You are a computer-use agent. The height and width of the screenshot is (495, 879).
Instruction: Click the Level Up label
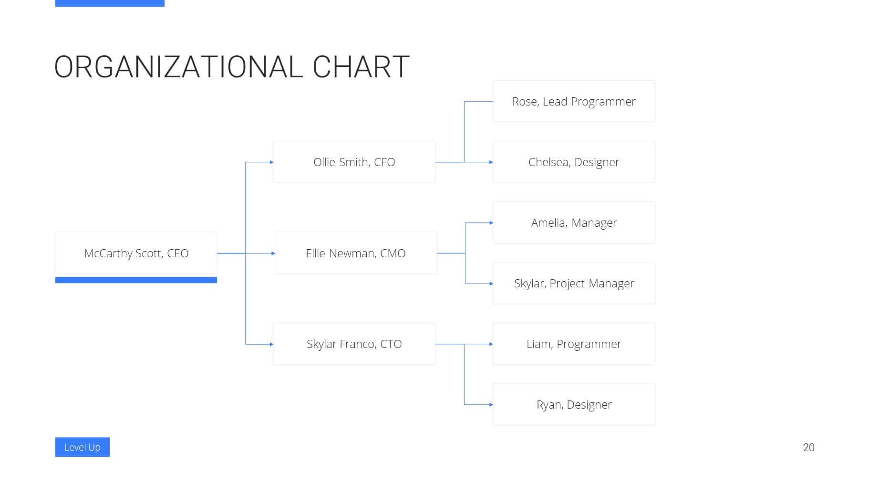tap(83, 447)
